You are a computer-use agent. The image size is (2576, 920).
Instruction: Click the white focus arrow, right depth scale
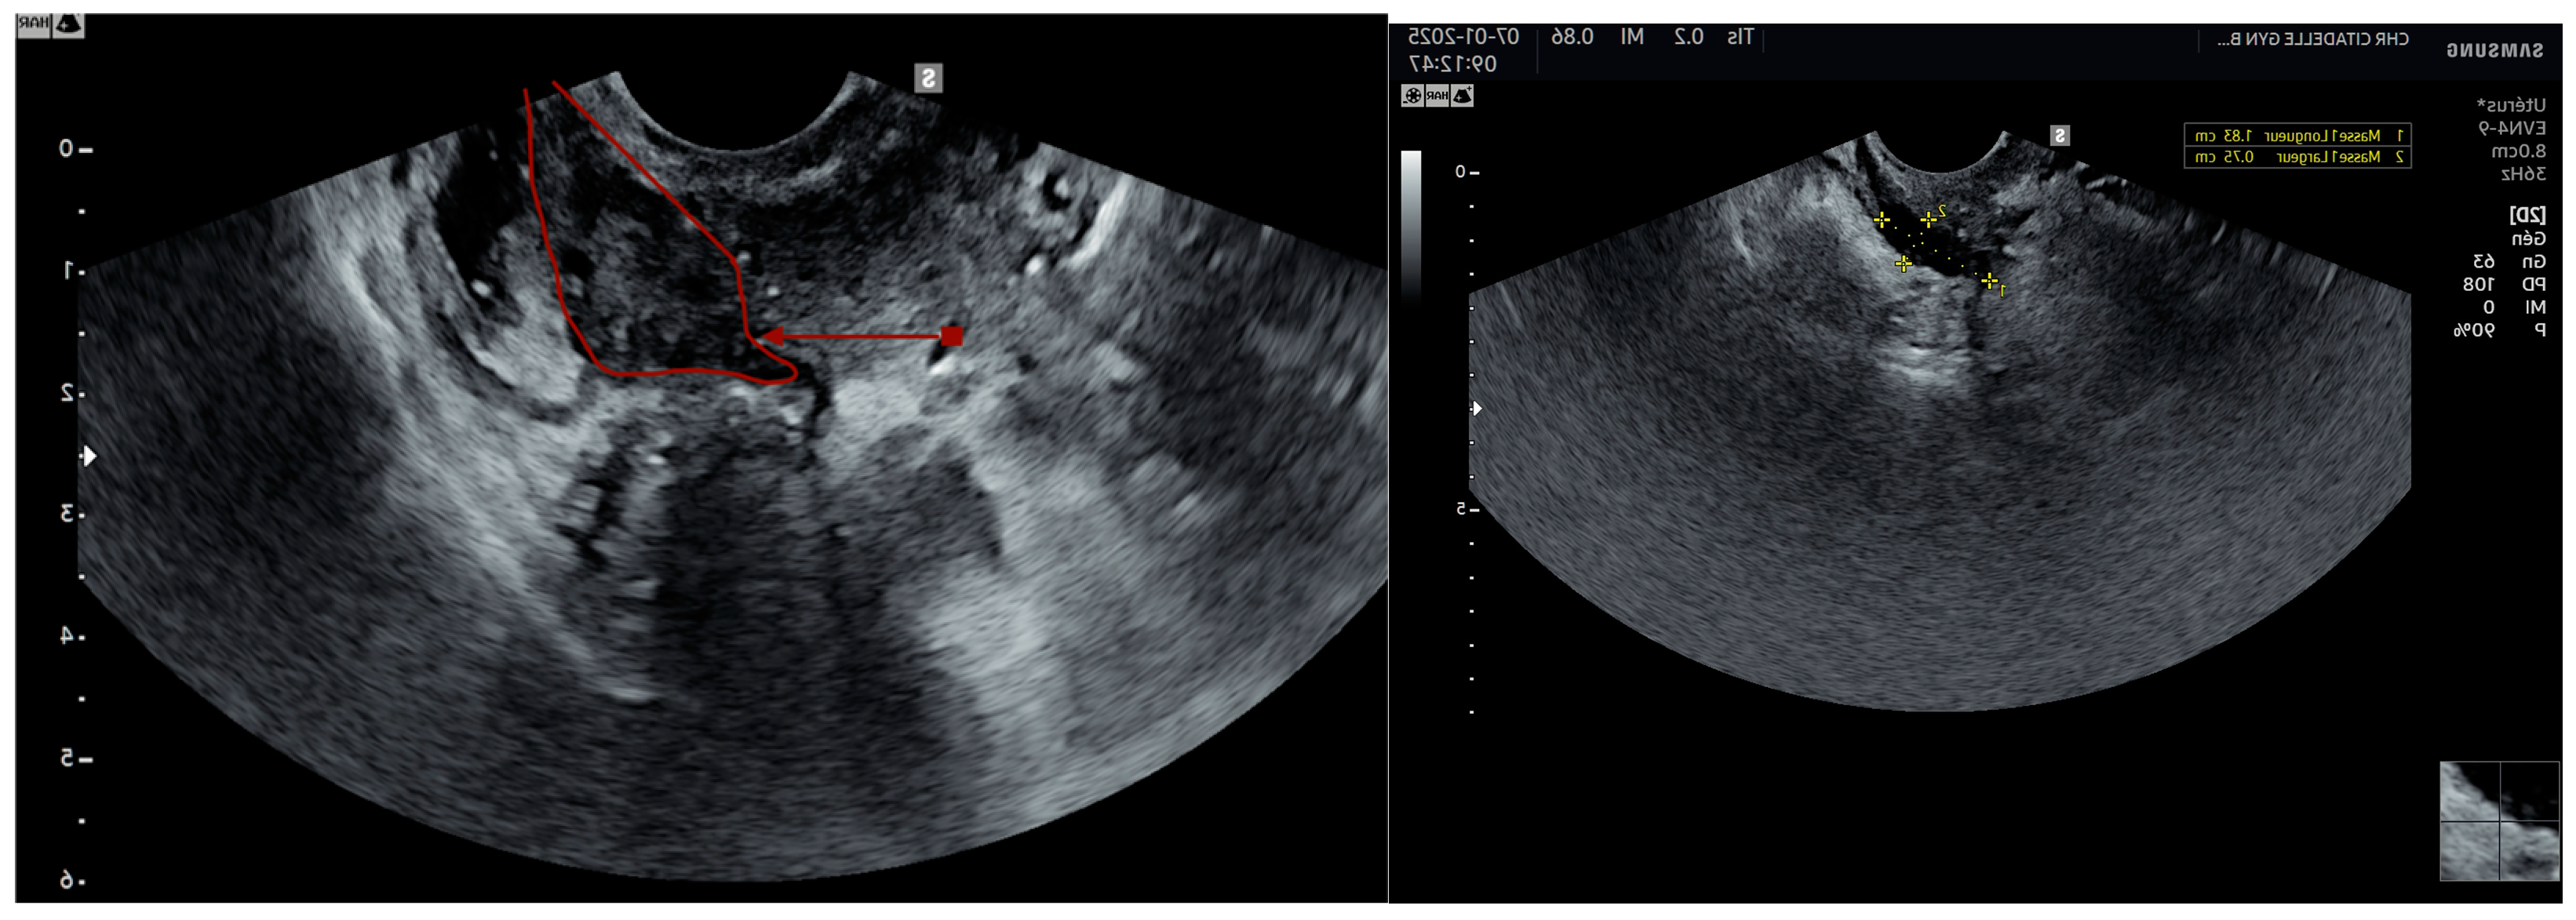click(x=1476, y=408)
